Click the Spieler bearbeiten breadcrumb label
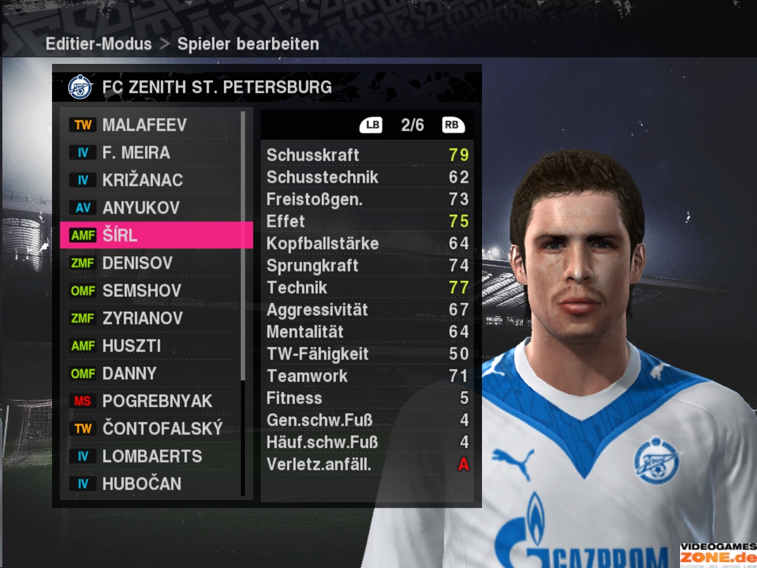757x568 pixels. (248, 44)
